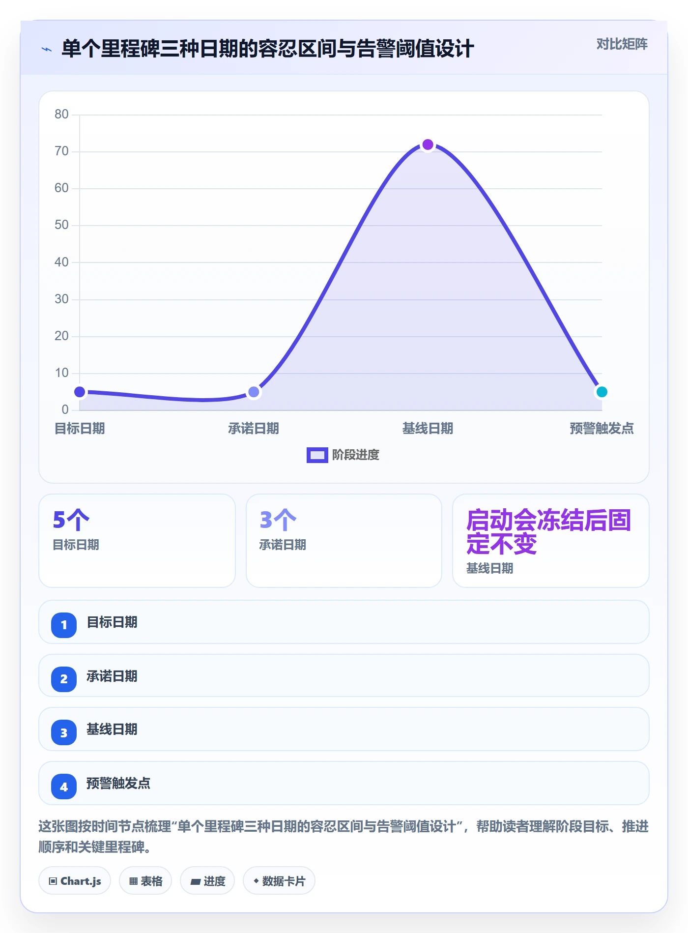Click the 对比矩阵 label in the header
Screen dimensions: 688x933
click(x=622, y=44)
